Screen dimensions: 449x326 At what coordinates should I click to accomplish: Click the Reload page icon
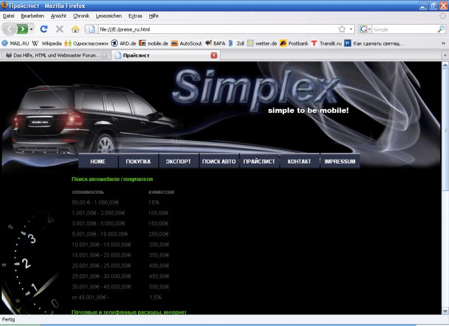click(x=44, y=29)
